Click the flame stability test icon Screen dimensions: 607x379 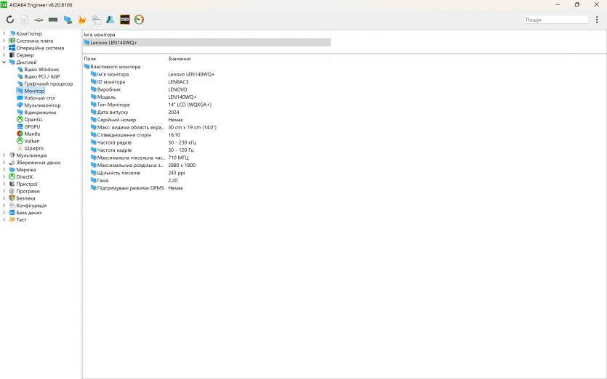(x=81, y=20)
